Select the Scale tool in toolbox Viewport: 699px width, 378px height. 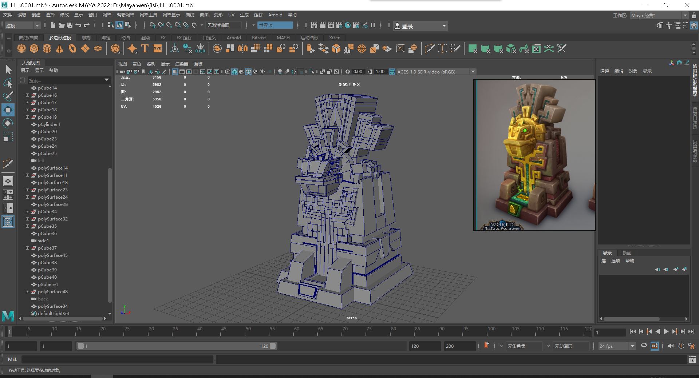coord(8,137)
